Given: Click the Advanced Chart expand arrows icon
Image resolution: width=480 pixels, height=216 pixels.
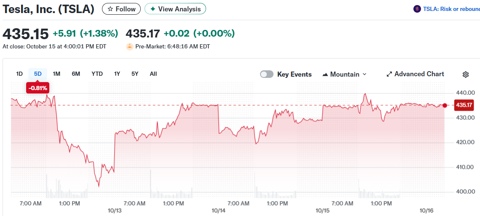Looking at the screenshot, I should point(389,74).
